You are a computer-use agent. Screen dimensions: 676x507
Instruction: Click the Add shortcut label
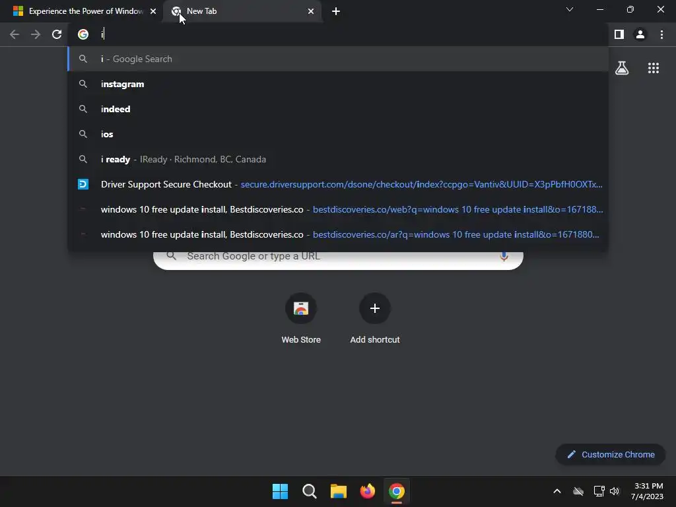(375, 340)
